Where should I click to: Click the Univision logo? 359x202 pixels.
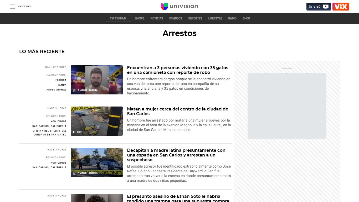179,7
